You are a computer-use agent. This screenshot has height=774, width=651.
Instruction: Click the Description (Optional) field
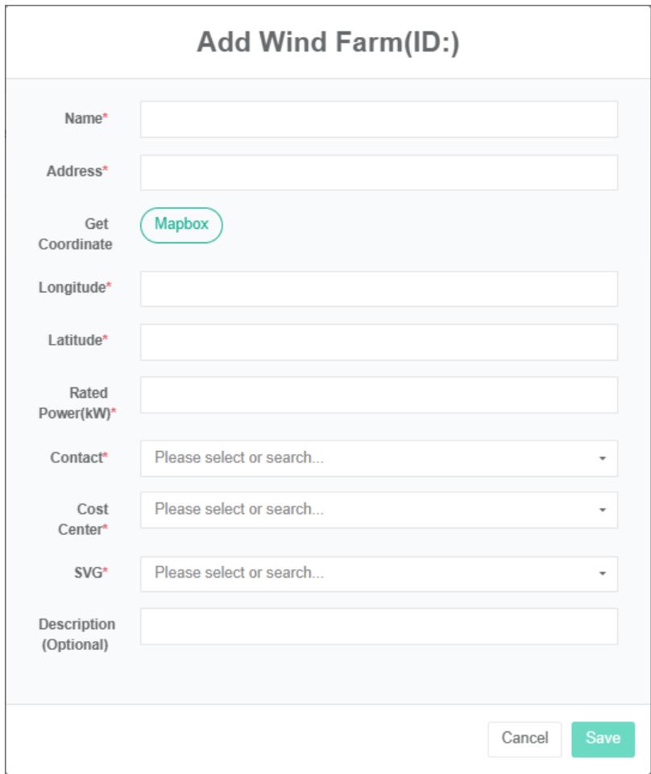(379, 626)
